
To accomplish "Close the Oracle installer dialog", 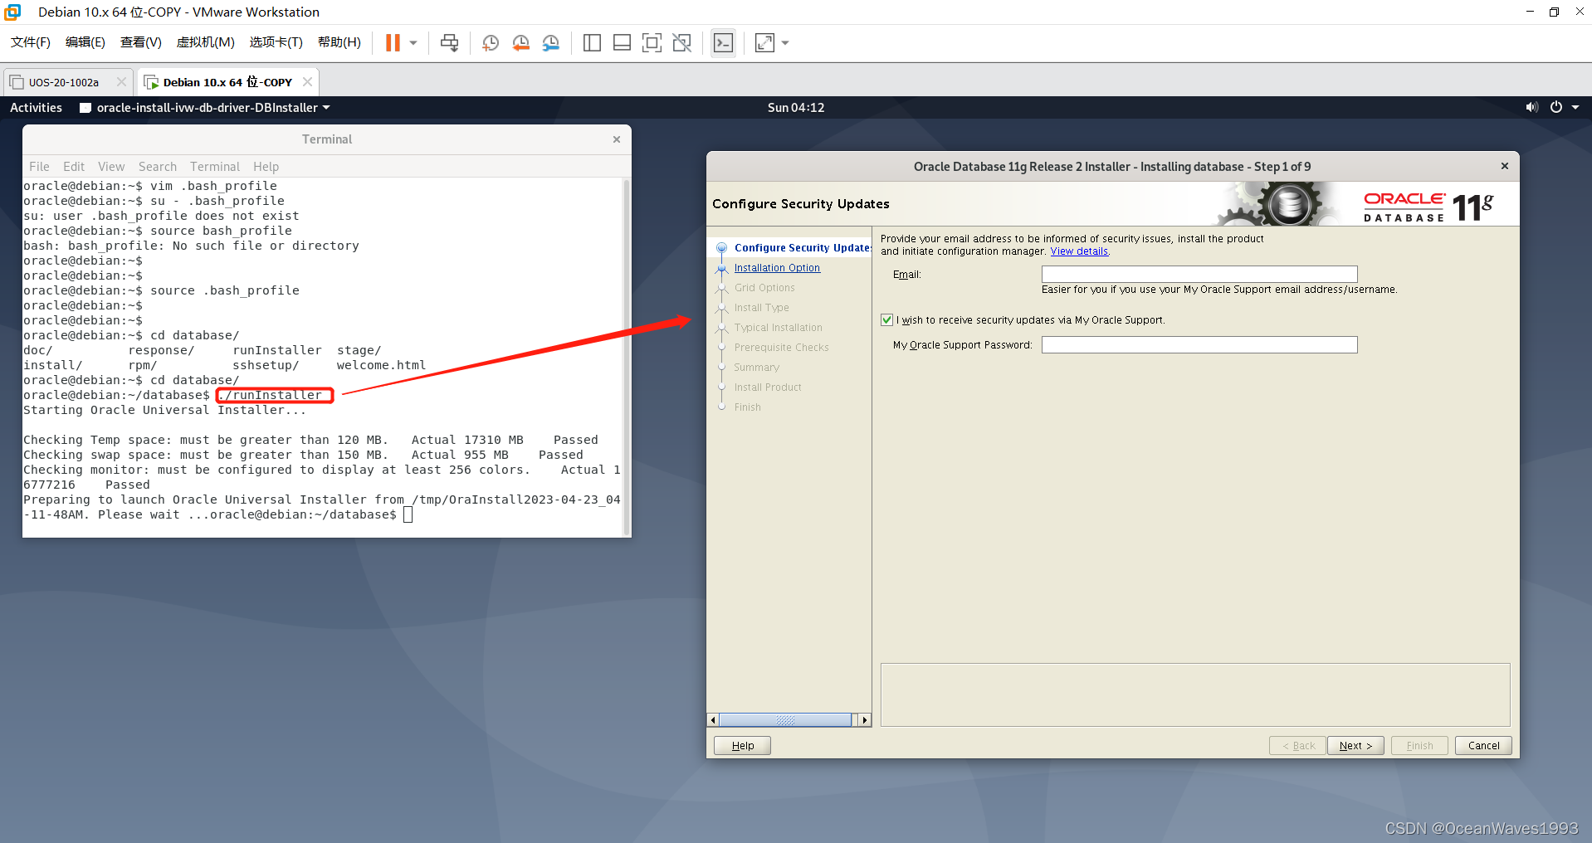I will coord(1505,166).
